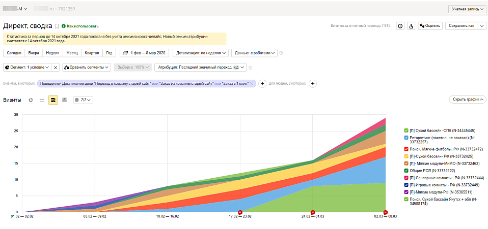Click the 17.02 — 23.02 timeline marker
Screen dimensions: 488x229
pos(240,212)
